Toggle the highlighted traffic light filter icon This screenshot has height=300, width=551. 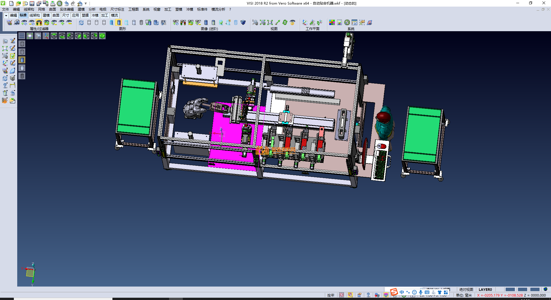tap(39, 22)
